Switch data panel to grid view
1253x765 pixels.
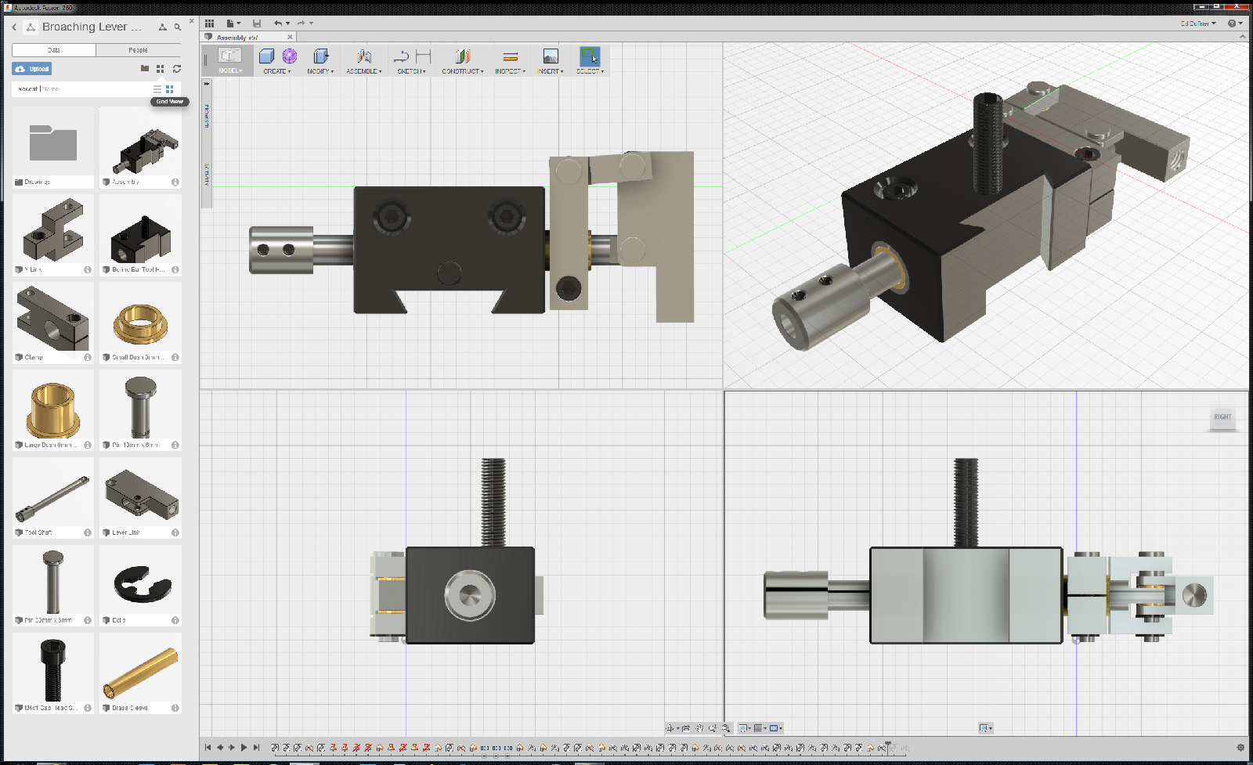(170, 89)
